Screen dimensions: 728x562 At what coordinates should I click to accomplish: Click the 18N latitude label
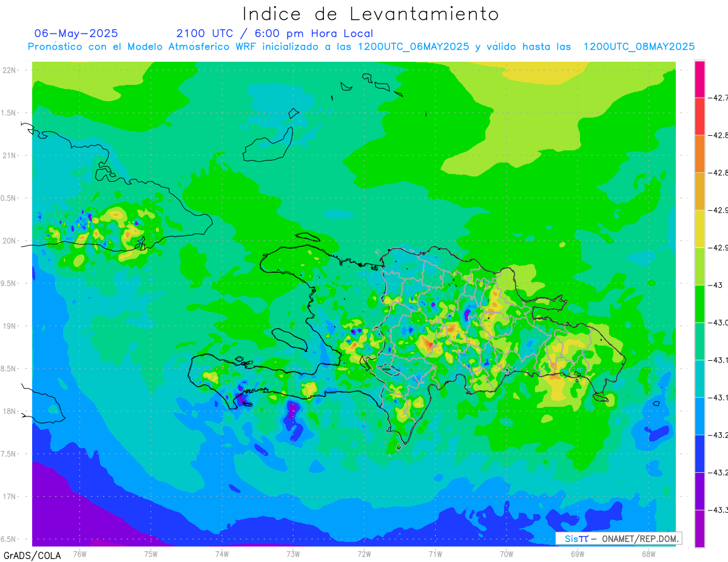click(10, 411)
